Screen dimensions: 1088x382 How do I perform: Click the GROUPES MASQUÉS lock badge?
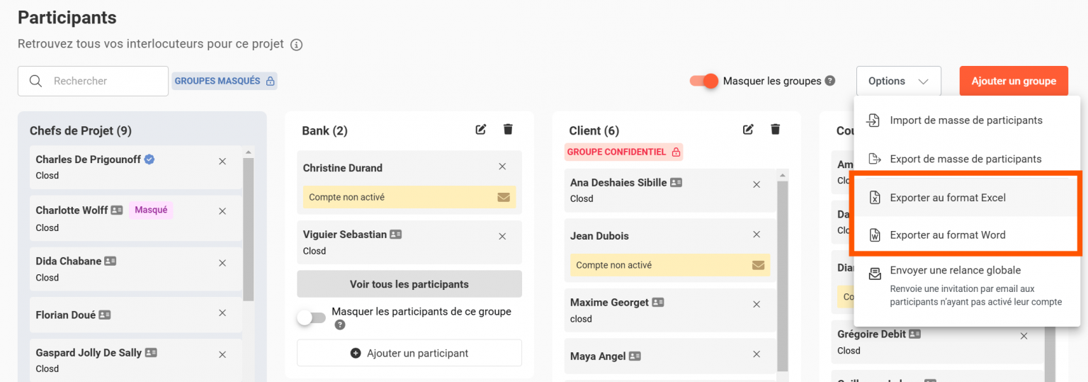tap(225, 81)
